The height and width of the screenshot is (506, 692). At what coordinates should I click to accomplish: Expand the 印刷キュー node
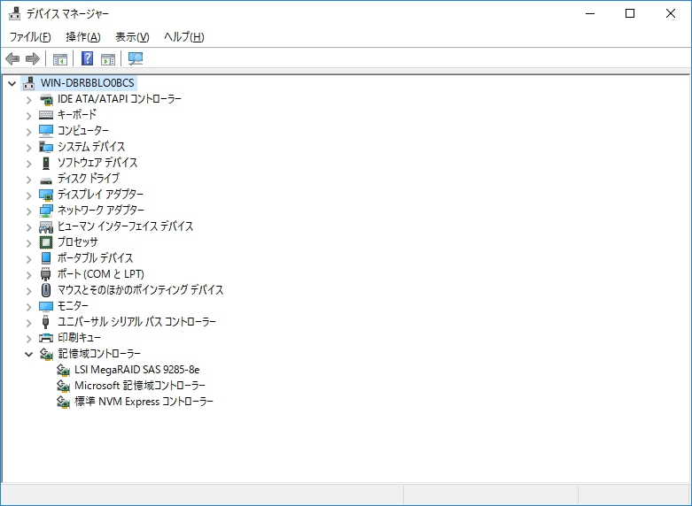click(x=28, y=339)
